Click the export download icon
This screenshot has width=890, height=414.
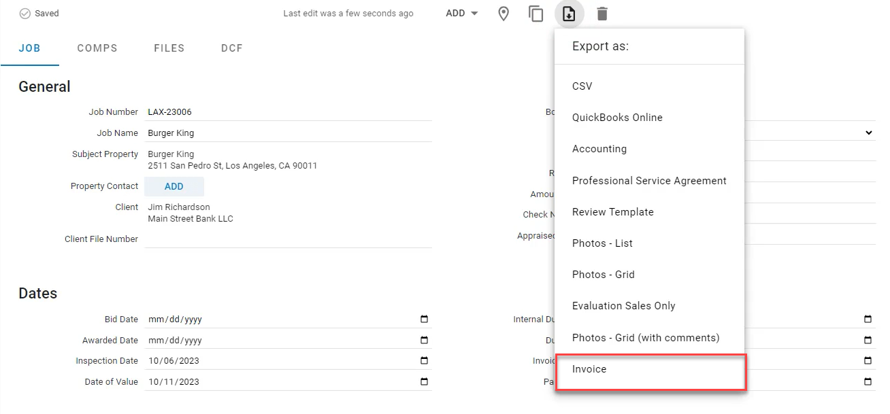[570, 14]
